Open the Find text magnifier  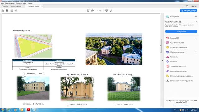16,11
